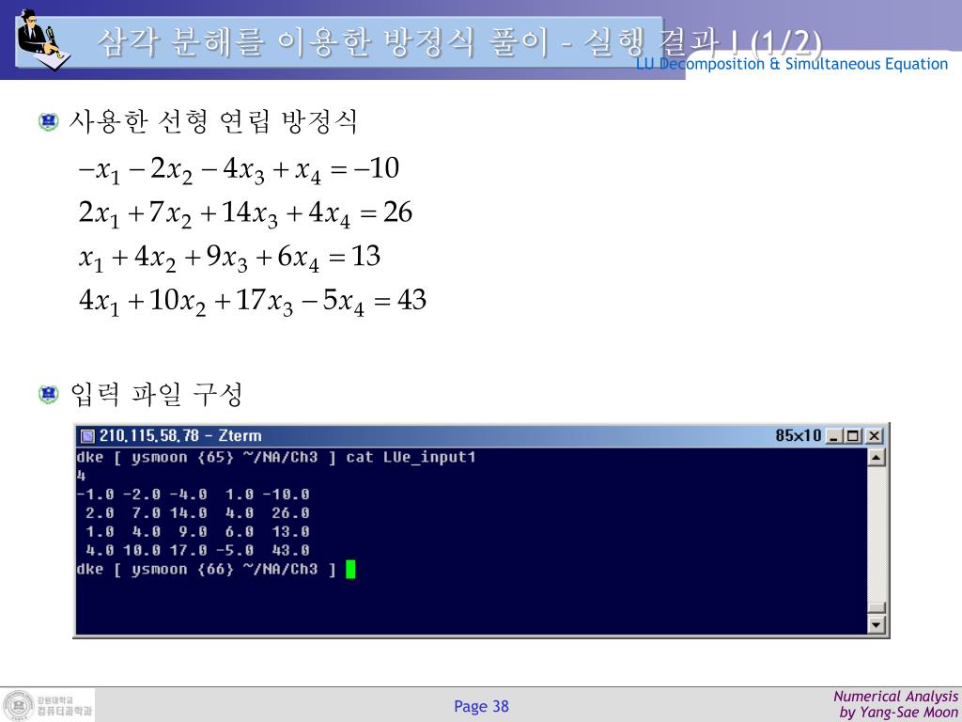This screenshot has width=962, height=722.
Task: Click the heading '입력 파일 구성'
Action: pyautogui.click(x=157, y=394)
